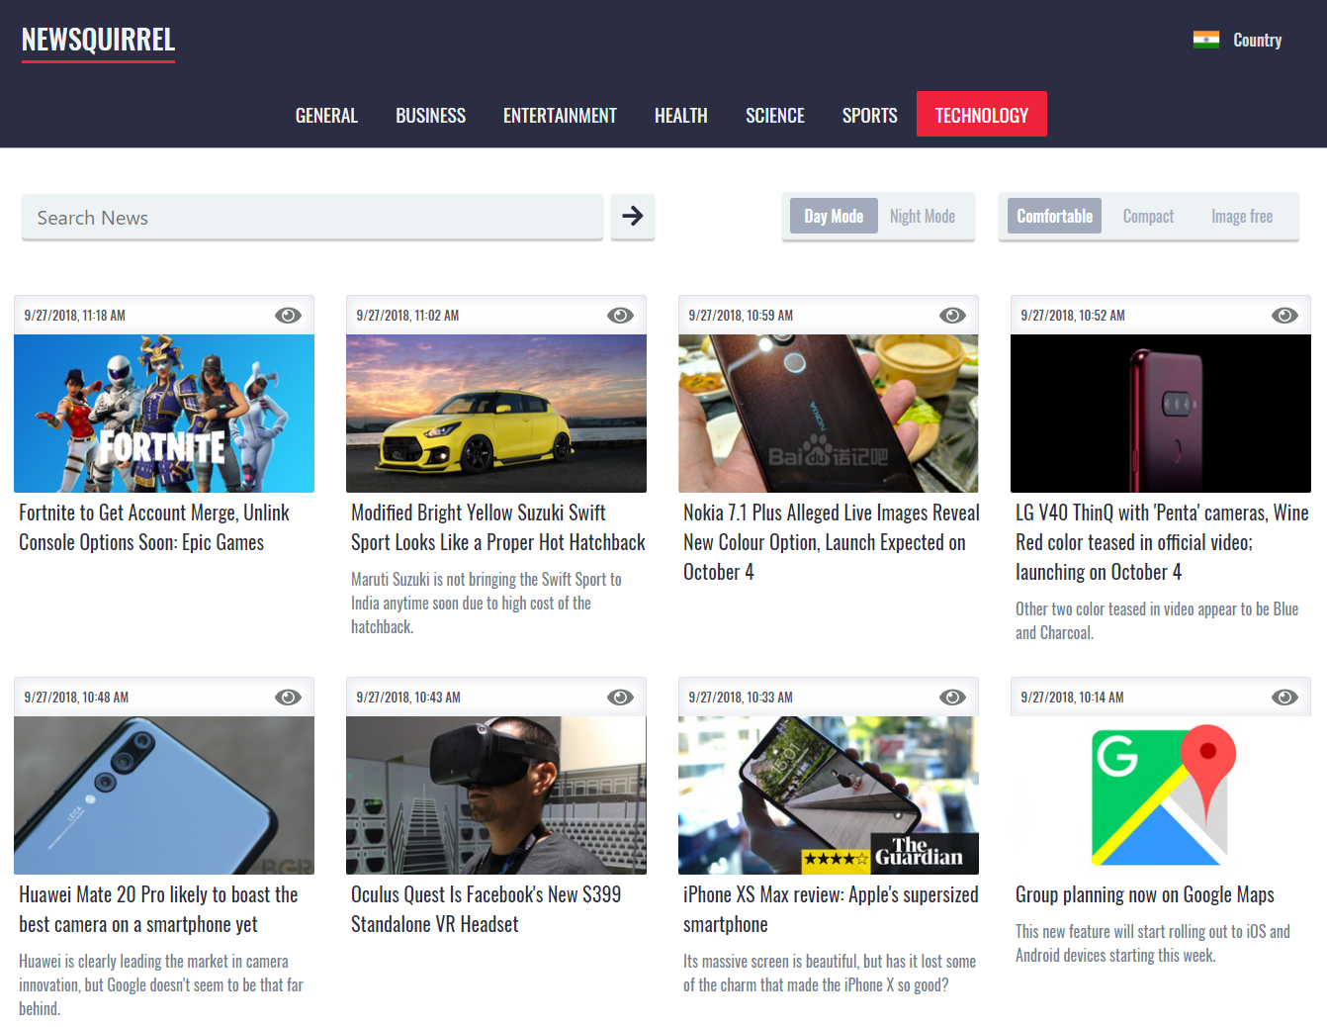The width and height of the screenshot is (1327, 1027).
Task: Open Nokia 7.1 Plus Alleged Live Images headline
Action: [832, 542]
